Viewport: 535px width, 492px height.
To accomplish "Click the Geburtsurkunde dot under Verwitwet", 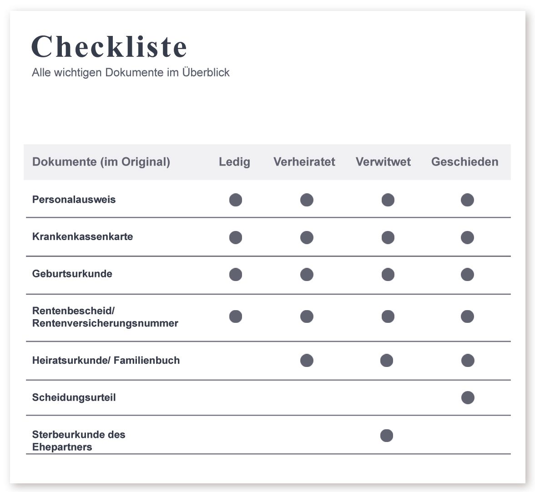I will click(388, 275).
